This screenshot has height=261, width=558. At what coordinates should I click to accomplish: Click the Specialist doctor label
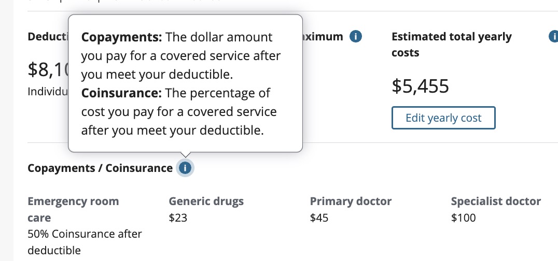(x=495, y=201)
